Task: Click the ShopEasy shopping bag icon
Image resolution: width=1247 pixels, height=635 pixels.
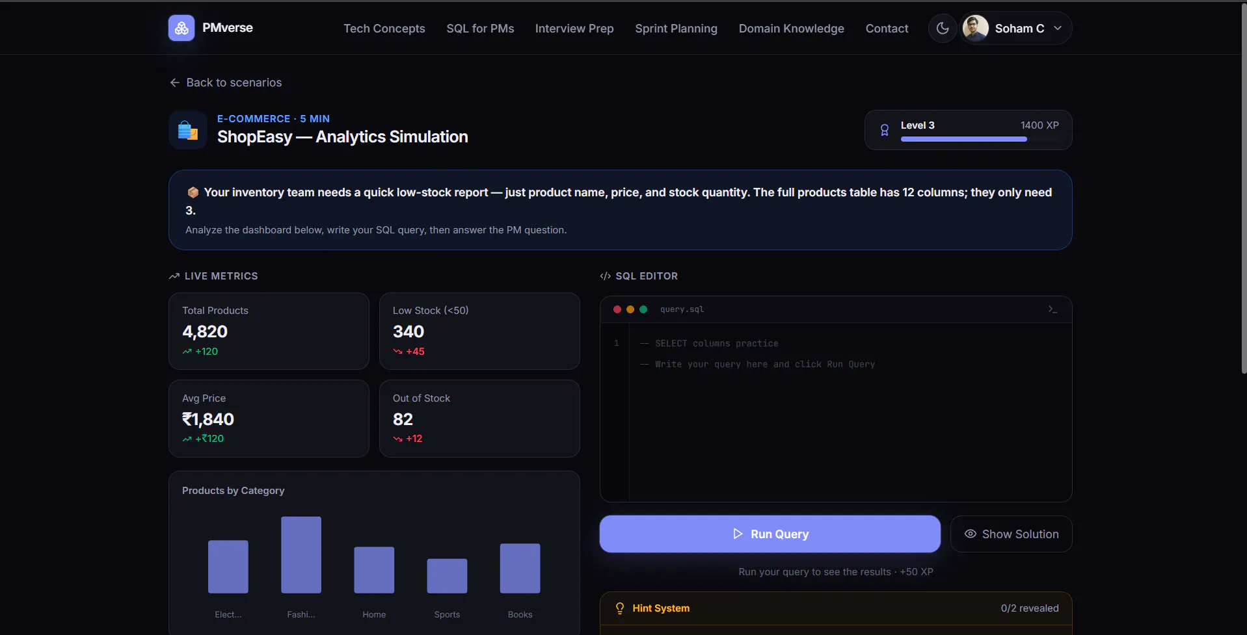Action: (188, 130)
